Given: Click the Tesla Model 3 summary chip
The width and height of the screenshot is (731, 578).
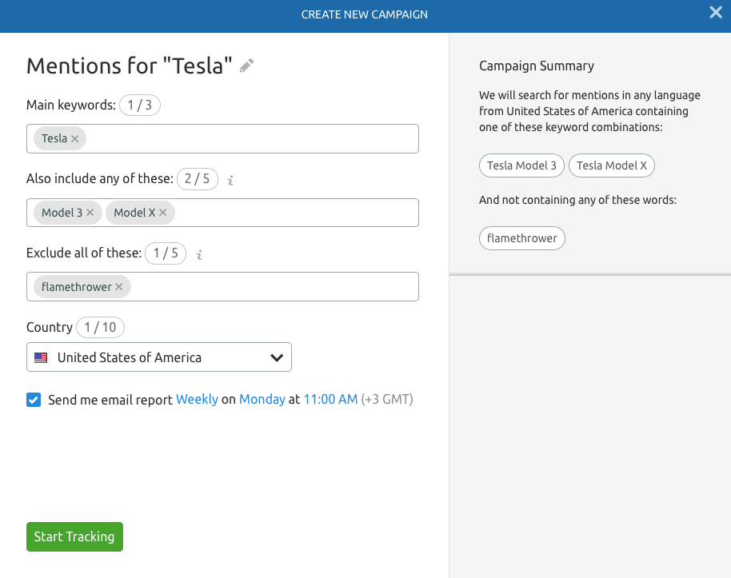Looking at the screenshot, I should [x=521, y=165].
